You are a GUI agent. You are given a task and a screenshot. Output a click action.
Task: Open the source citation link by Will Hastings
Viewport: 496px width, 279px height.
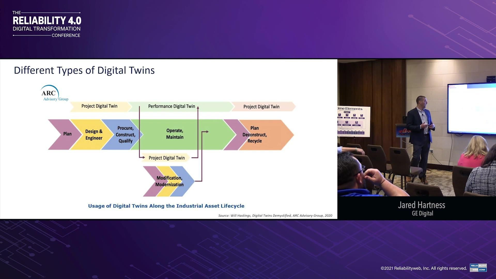[x=275, y=215]
